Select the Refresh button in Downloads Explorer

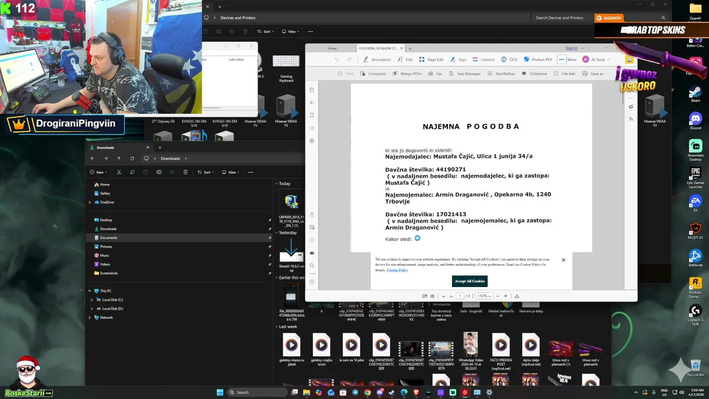(x=132, y=158)
